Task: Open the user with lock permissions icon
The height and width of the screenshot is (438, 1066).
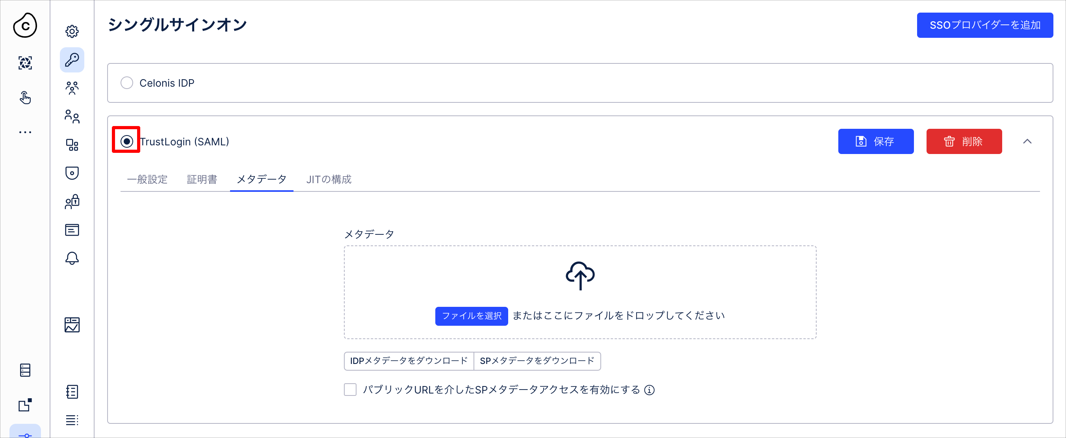Action: (x=72, y=201)
